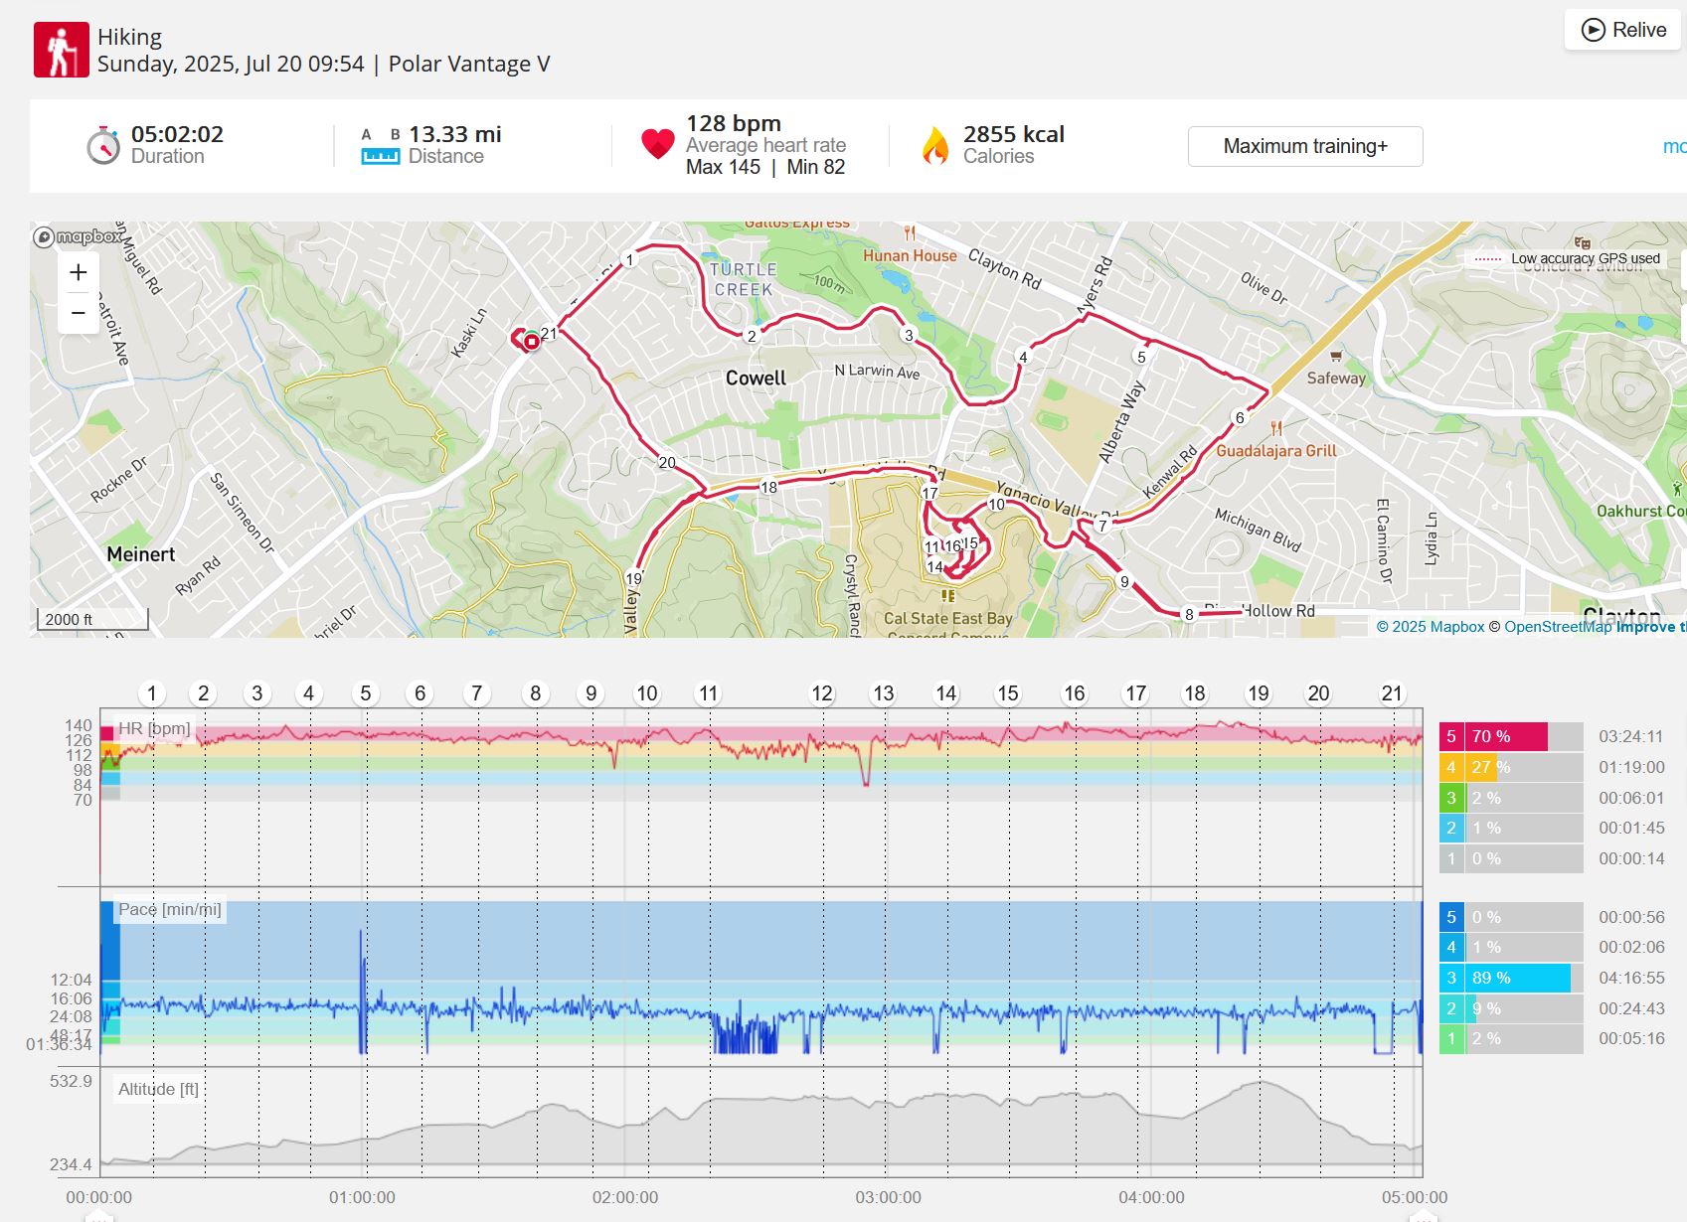Click the Maximum training+ button
The height and width of the screenshot is (1222, 1687).
[1305, 146]
